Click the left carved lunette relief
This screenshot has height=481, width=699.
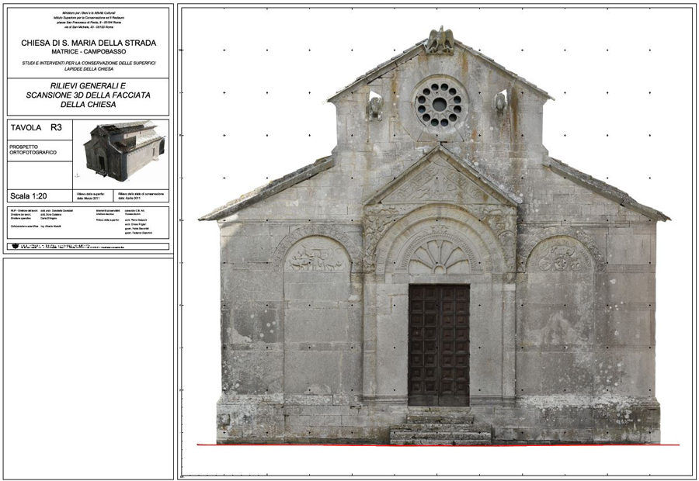(318, 255)
